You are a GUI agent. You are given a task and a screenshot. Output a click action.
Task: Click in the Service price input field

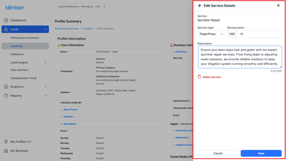pos(259,34)
